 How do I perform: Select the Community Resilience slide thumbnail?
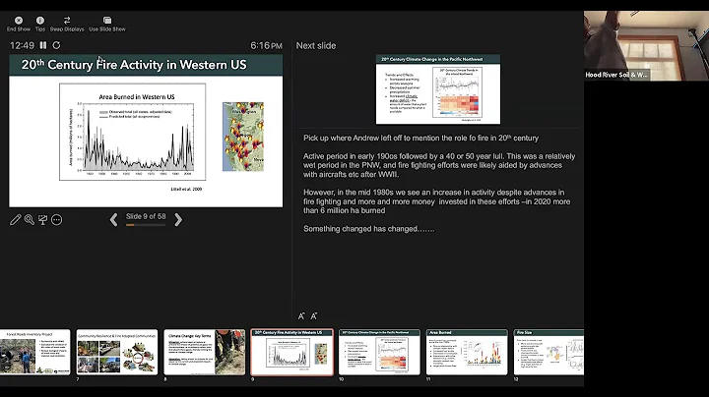tap(117, 353)
